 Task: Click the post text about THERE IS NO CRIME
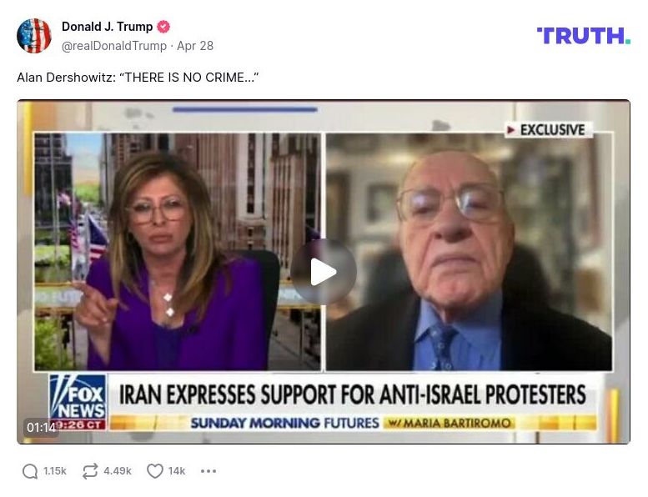pyautogui.click(x=138, y=78)
